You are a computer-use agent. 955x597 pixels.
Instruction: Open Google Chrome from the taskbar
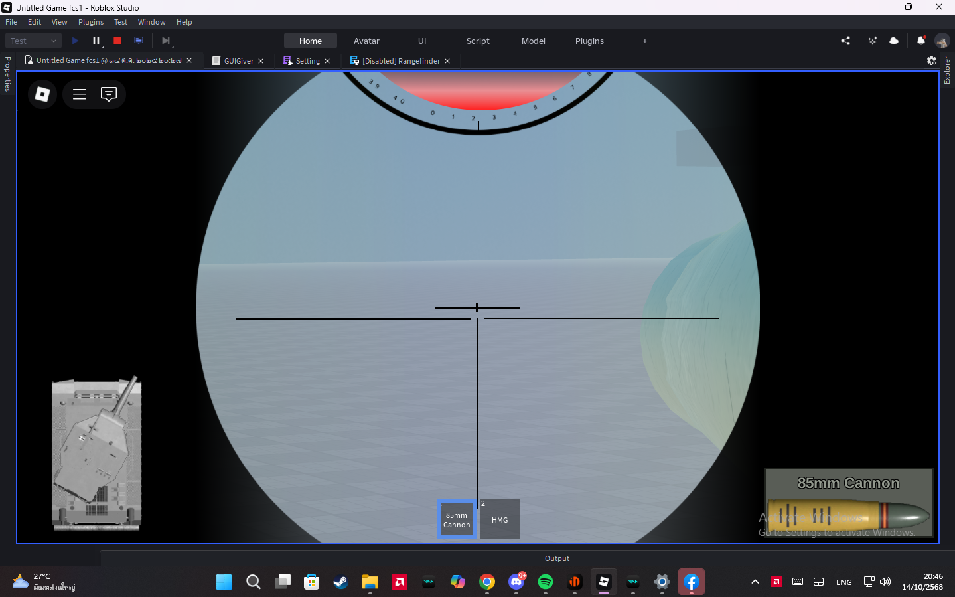487,582
